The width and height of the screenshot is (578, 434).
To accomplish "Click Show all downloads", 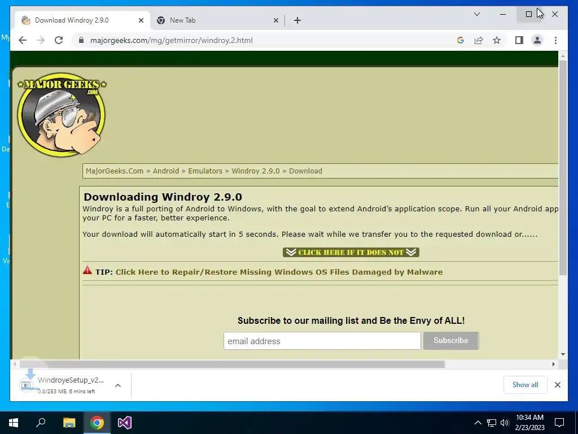I will [x=526, y=385].
